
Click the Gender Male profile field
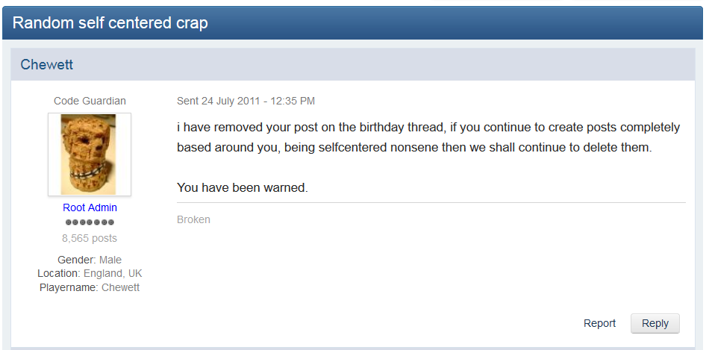(90, 260)
